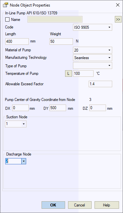Click the Cancel button

[79, 205]
